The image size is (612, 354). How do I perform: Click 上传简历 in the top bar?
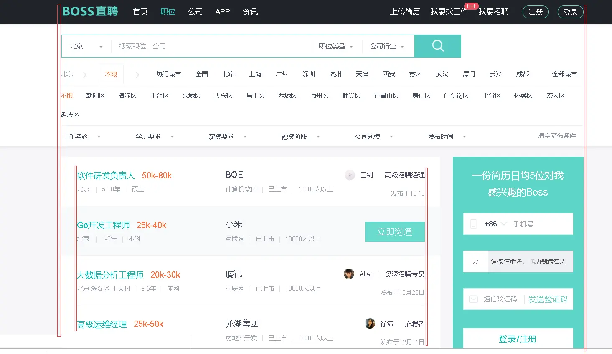[405, 12]
